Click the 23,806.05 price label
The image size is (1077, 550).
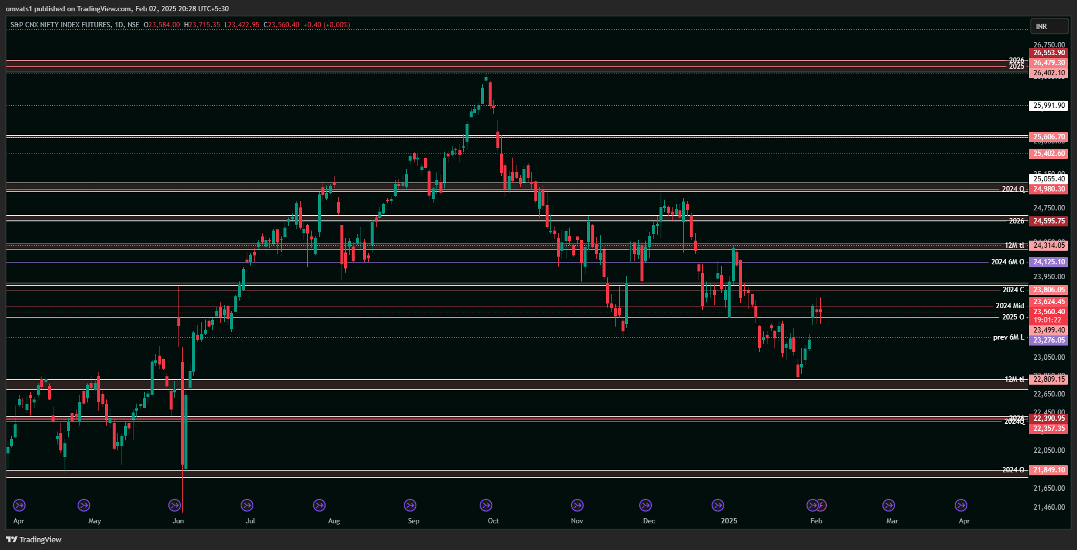(1049, 290)
